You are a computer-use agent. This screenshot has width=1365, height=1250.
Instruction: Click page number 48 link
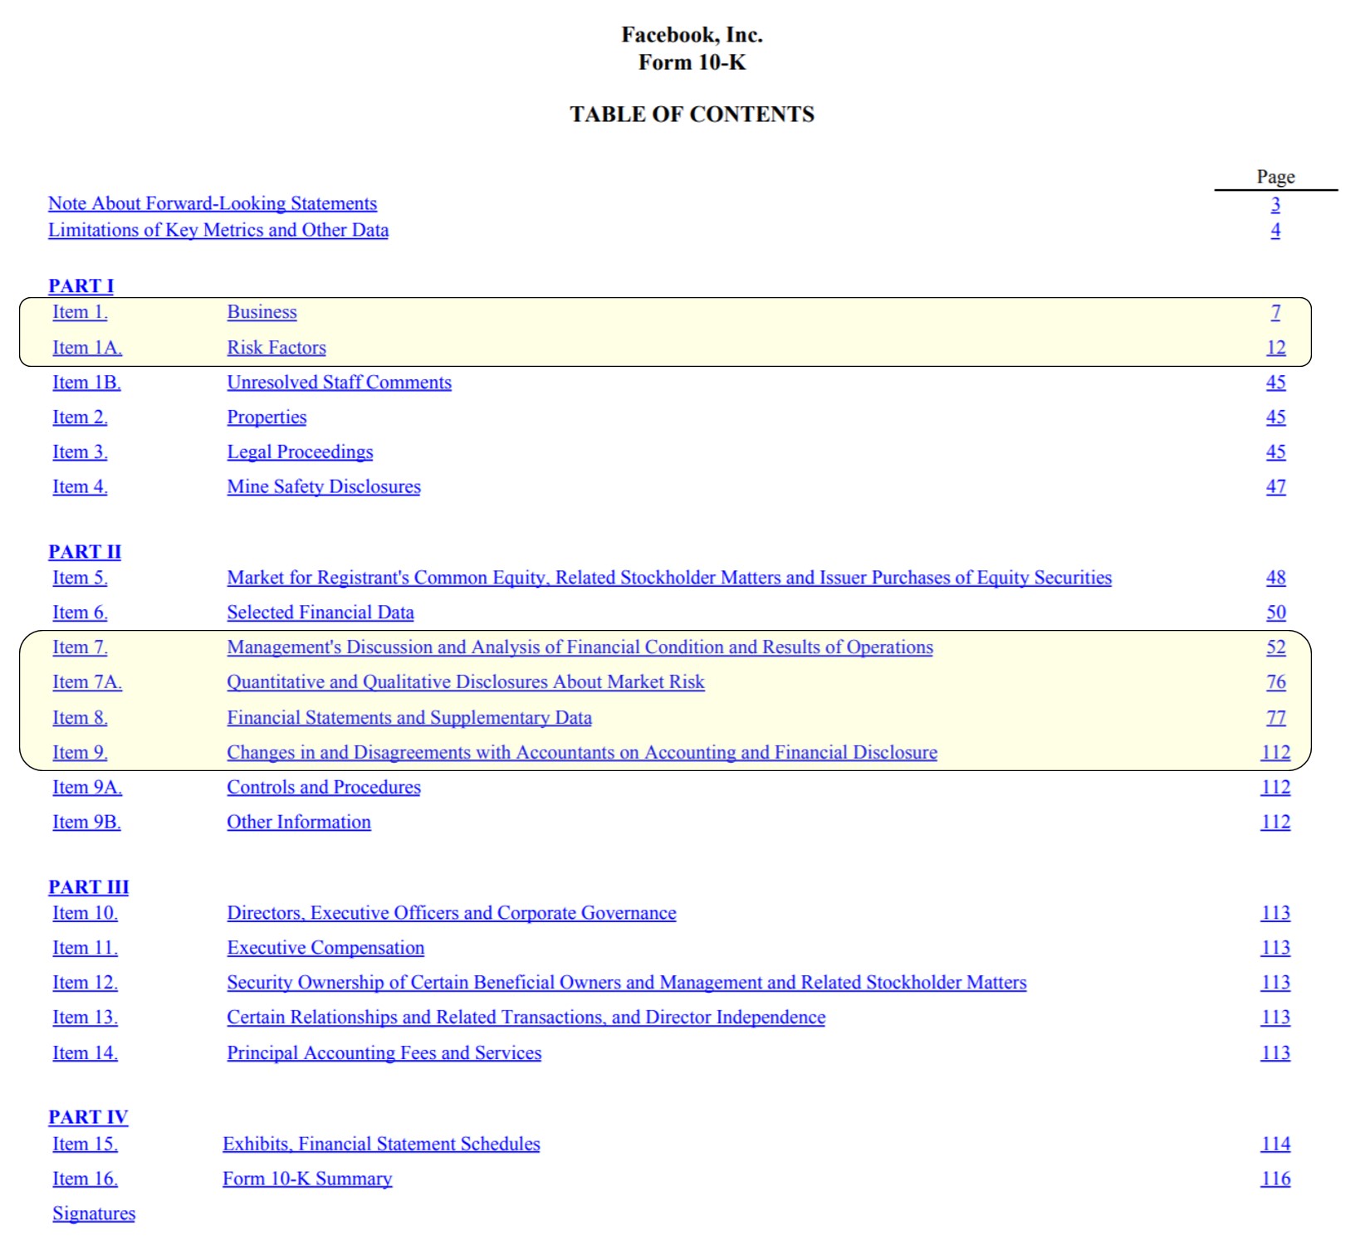point(1275,578)
